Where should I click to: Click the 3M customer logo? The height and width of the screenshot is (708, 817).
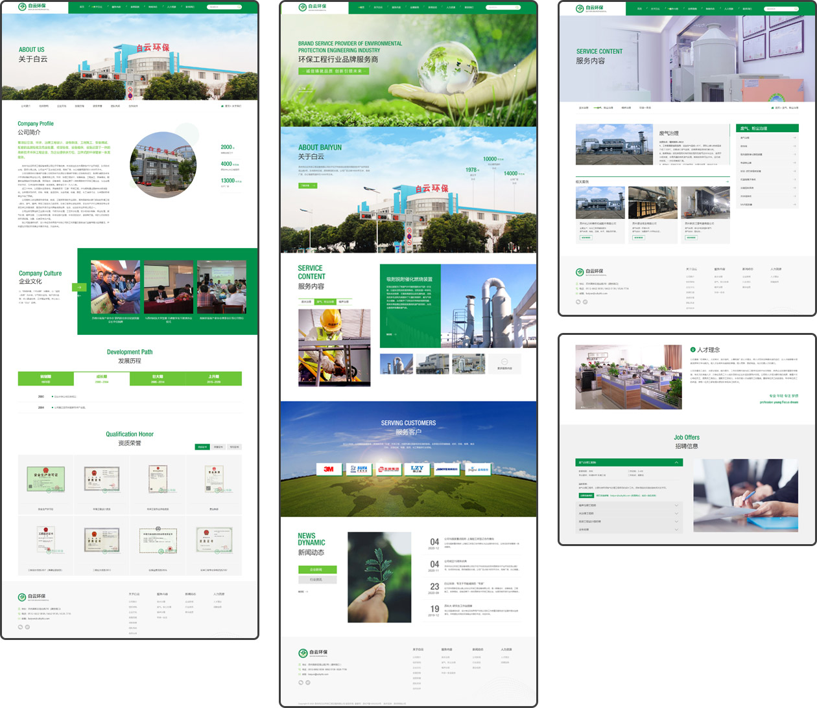[x=329, y=469]
